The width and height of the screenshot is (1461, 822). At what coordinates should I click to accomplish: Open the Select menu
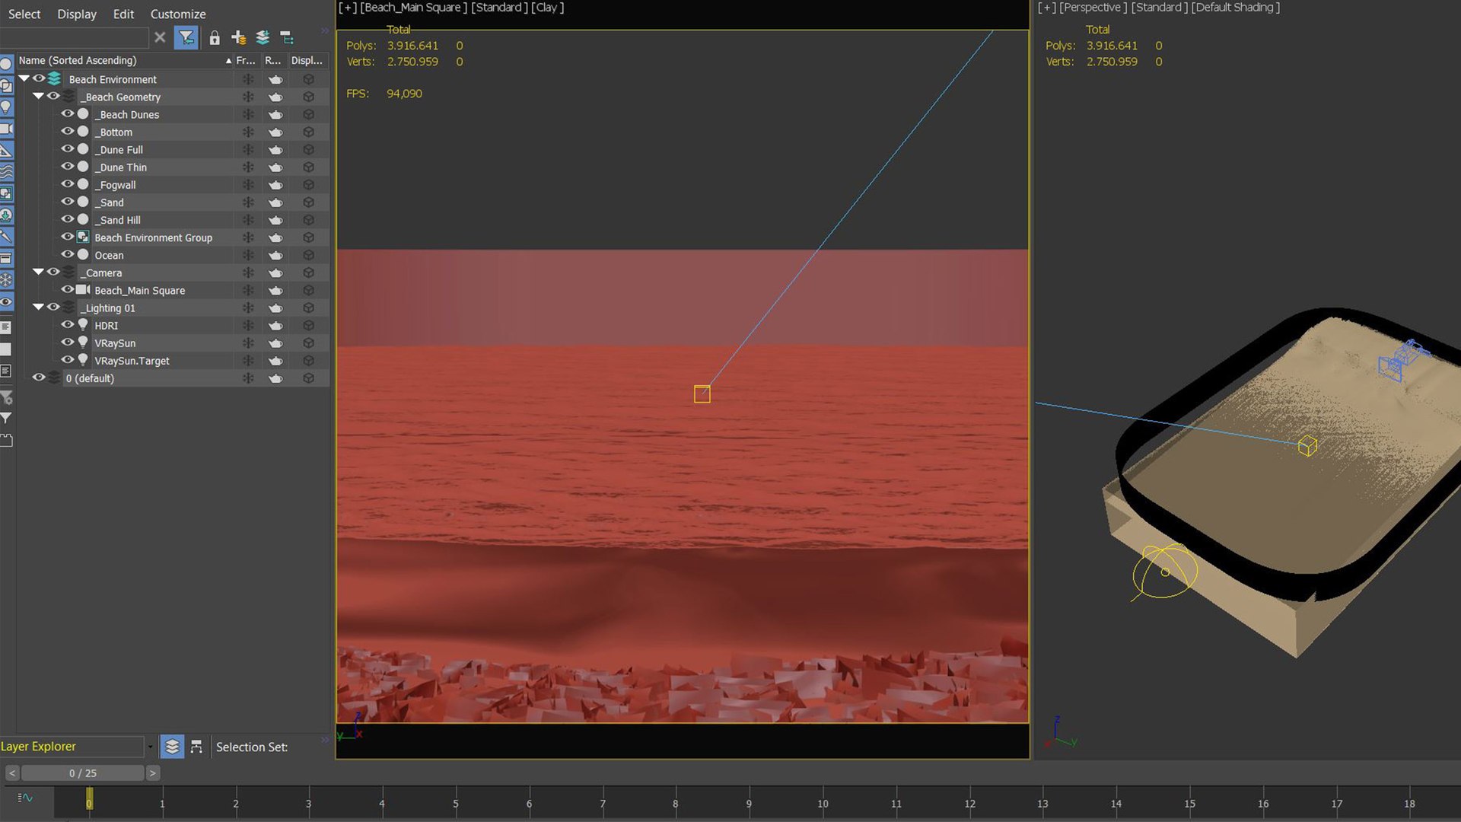24,14
